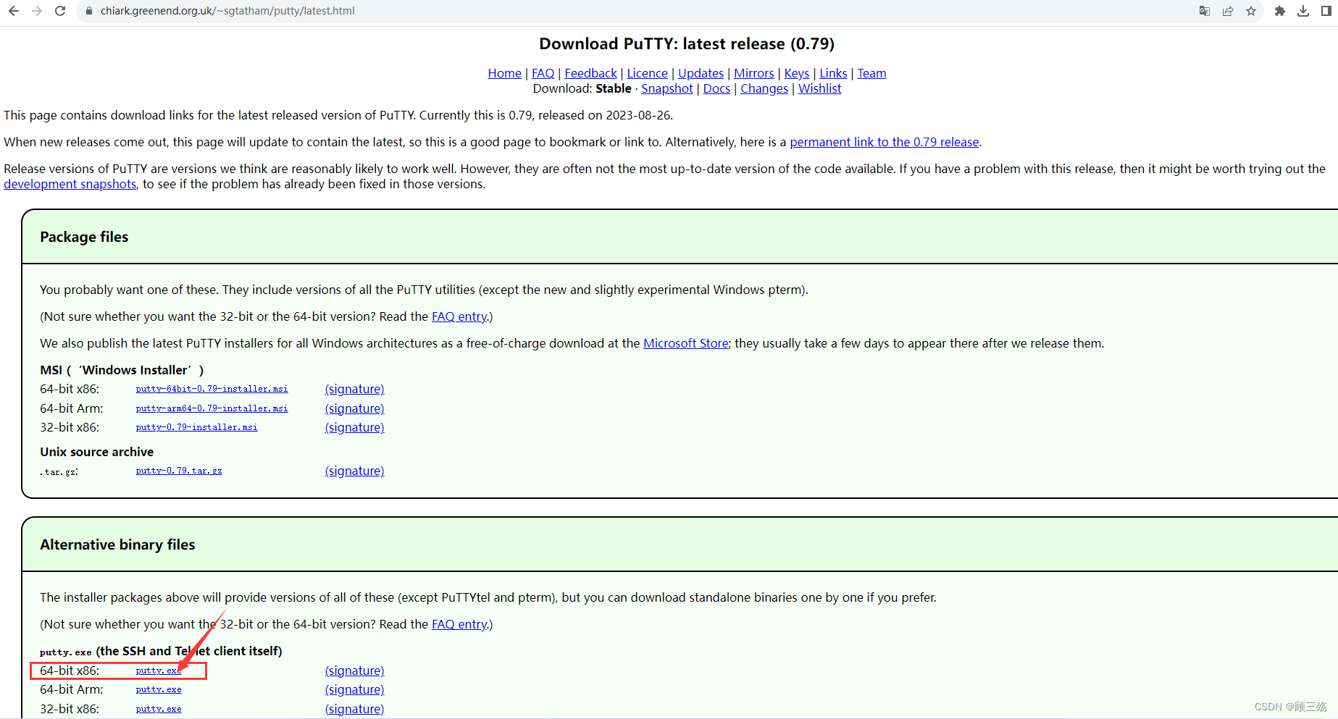Open the Feedback navigation link
The image size is (1338, 719).
(x=590, y=73)
